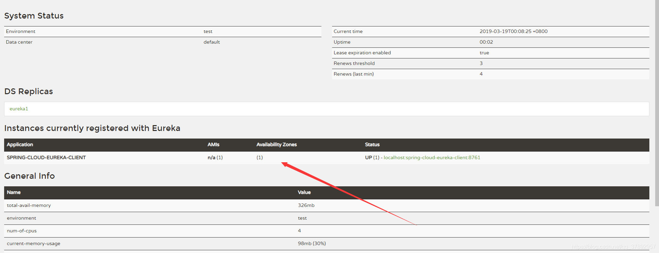Select the Renews (last min) label

[353, 74]
